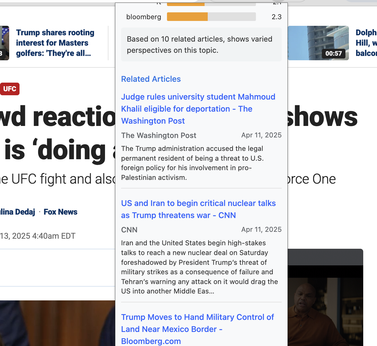Viewport: 377px width, 346px height.
Task: Open the building video thumbnail with 00:57 duration
Action: (x=318, y=43)
